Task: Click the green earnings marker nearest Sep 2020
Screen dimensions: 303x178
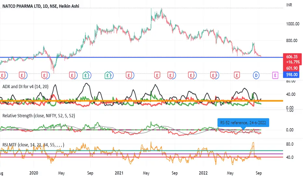Action: click(x=86, y=75)
